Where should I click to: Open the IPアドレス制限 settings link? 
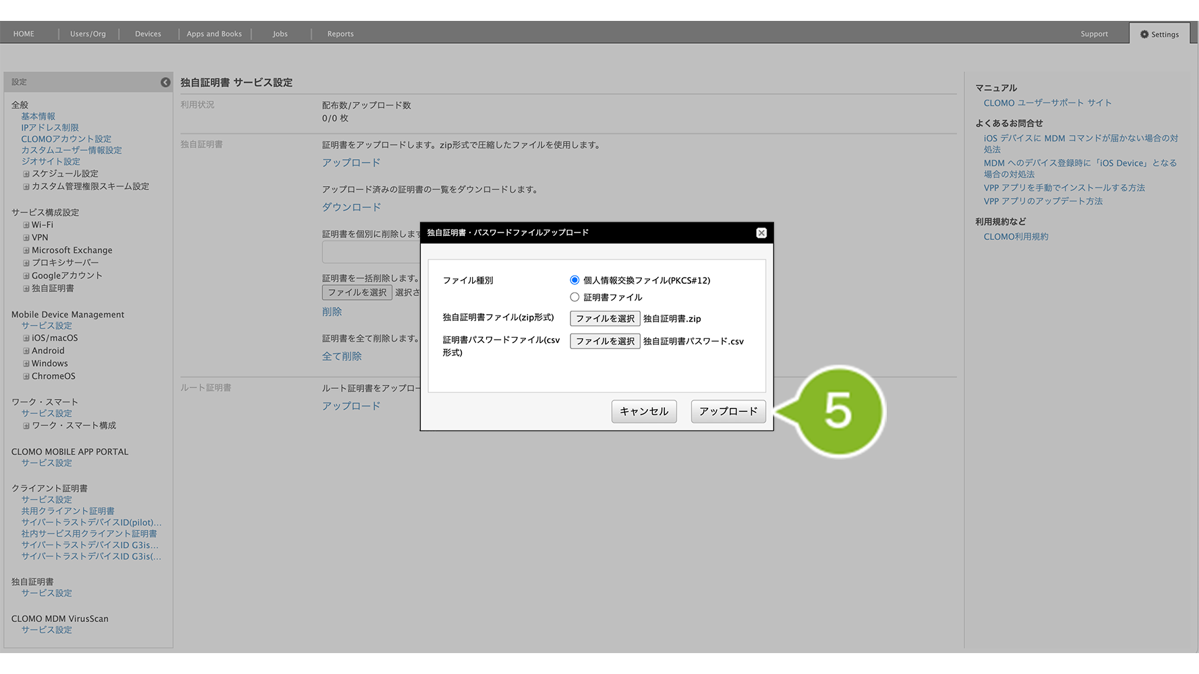[50, 127]
